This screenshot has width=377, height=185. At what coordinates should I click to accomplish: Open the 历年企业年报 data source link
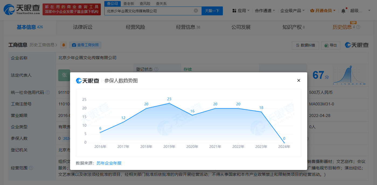pyautogui.click(x=109, y=163)
